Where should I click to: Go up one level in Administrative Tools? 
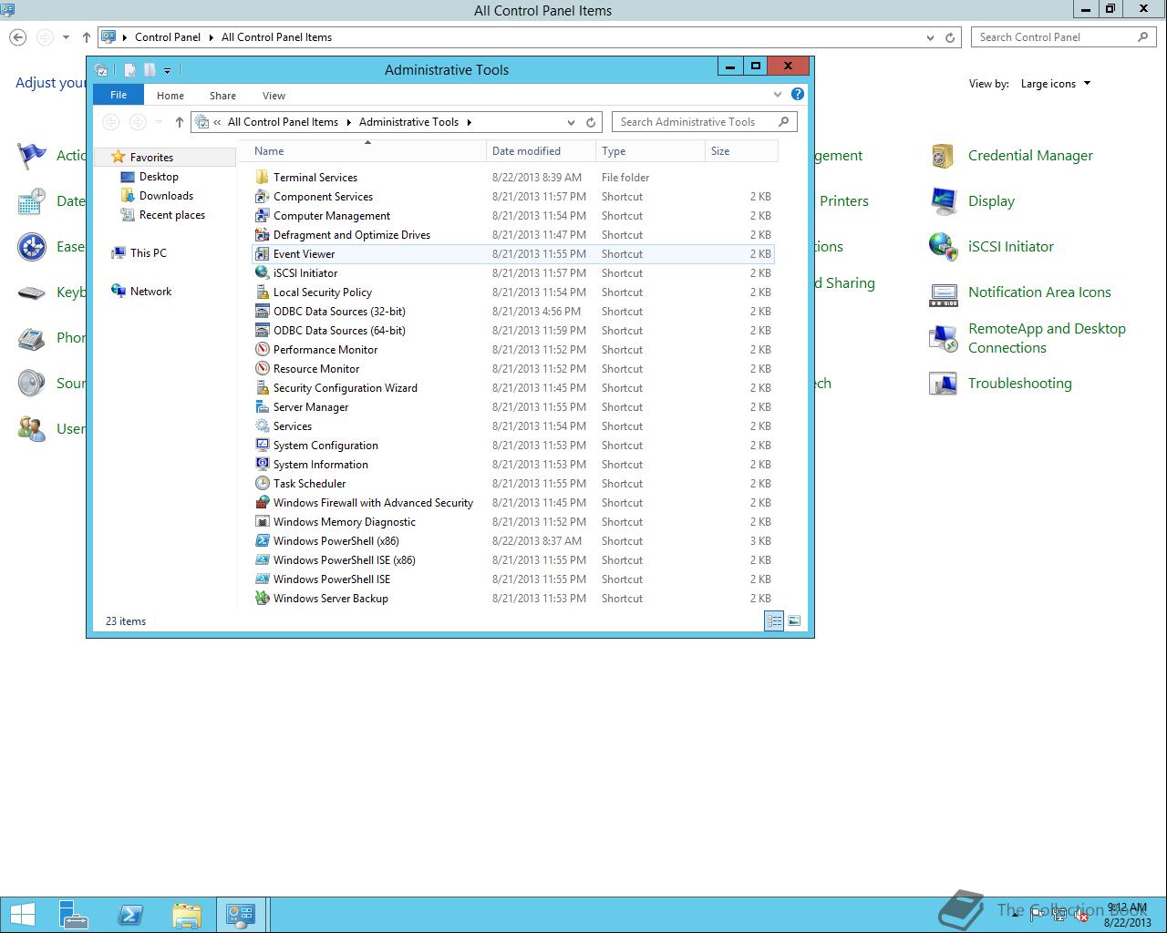(179, 122)
